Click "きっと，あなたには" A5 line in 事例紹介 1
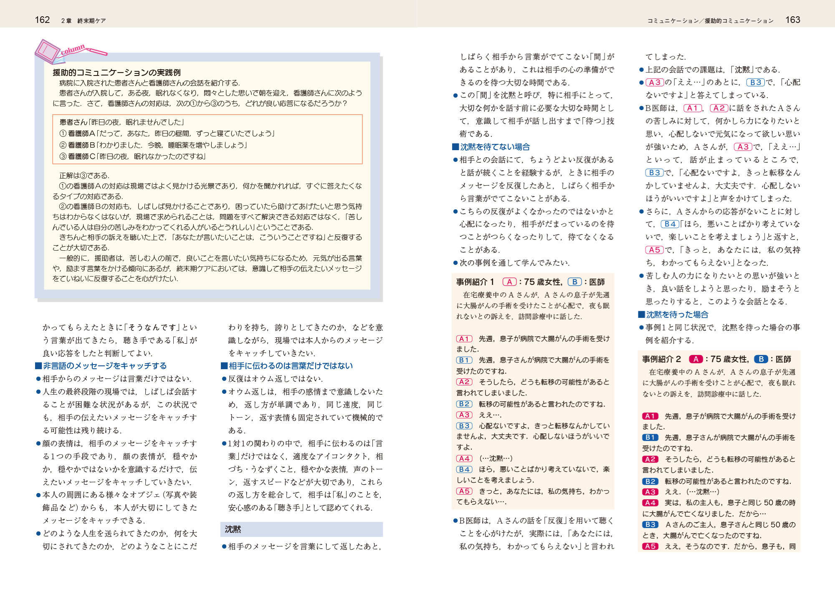Image resolution: width=835 pixels, height=589 pixels. coord(533,496)
